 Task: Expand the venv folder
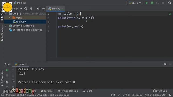10,18
